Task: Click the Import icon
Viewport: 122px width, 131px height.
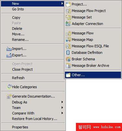Action: [9, 49]
